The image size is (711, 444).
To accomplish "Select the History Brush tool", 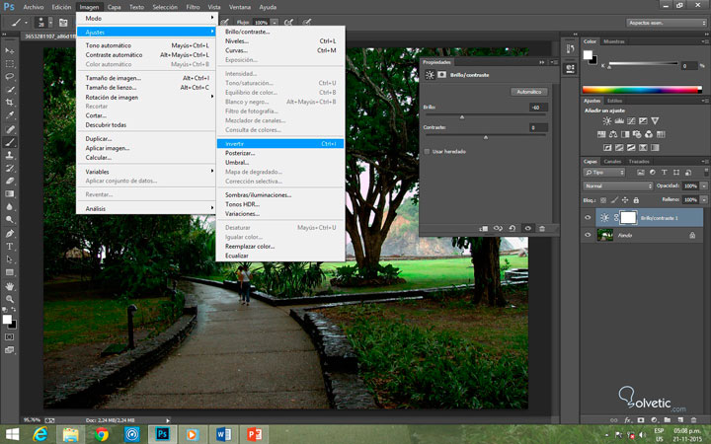I will tap(10, 168).
